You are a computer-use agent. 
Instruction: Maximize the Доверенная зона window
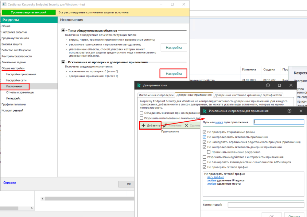[279, 85]
